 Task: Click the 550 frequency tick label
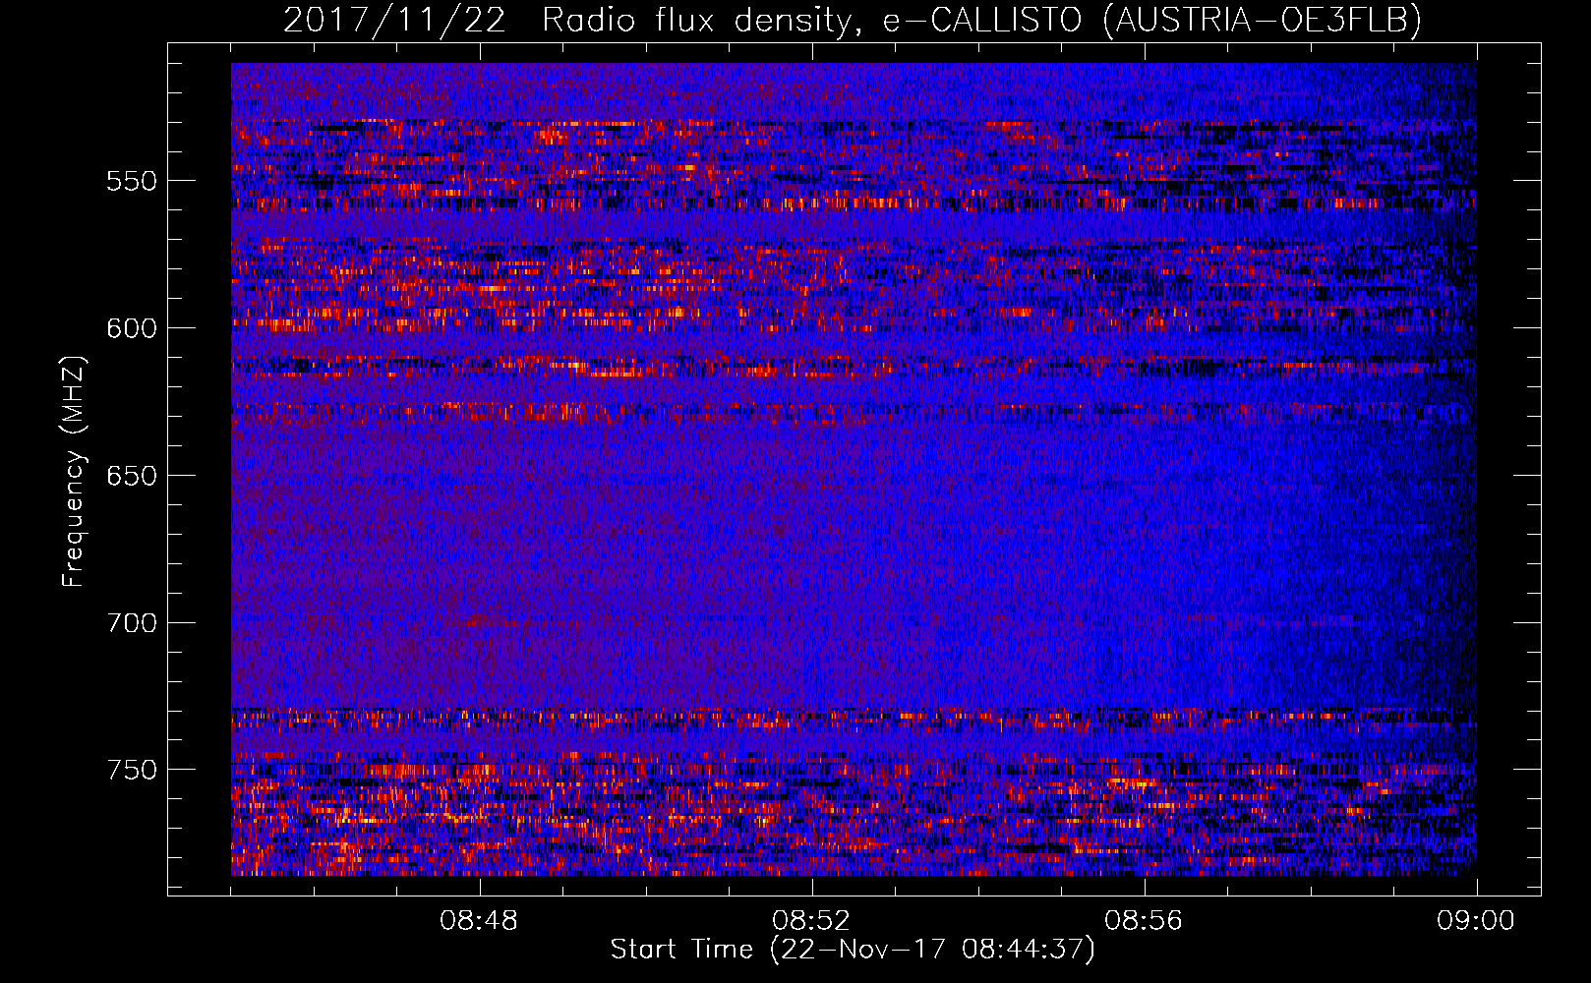132,181
